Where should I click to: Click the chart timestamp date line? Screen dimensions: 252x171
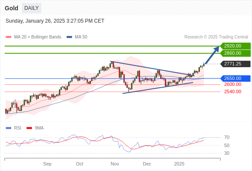[55, 21]
